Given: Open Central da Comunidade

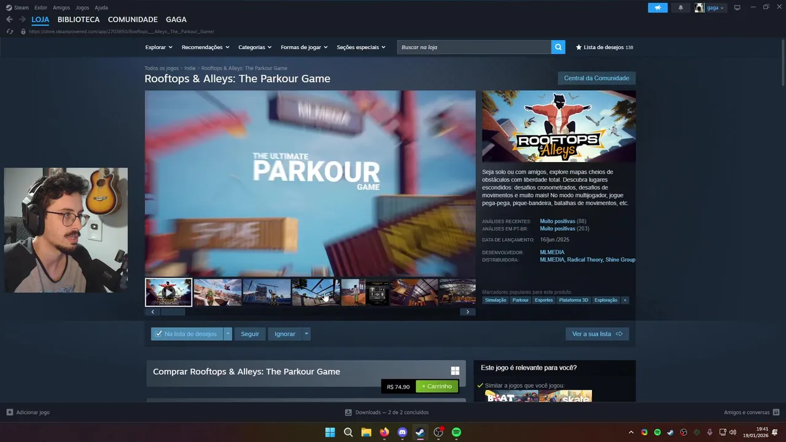Looking at the screenshot, I should 596,78.
